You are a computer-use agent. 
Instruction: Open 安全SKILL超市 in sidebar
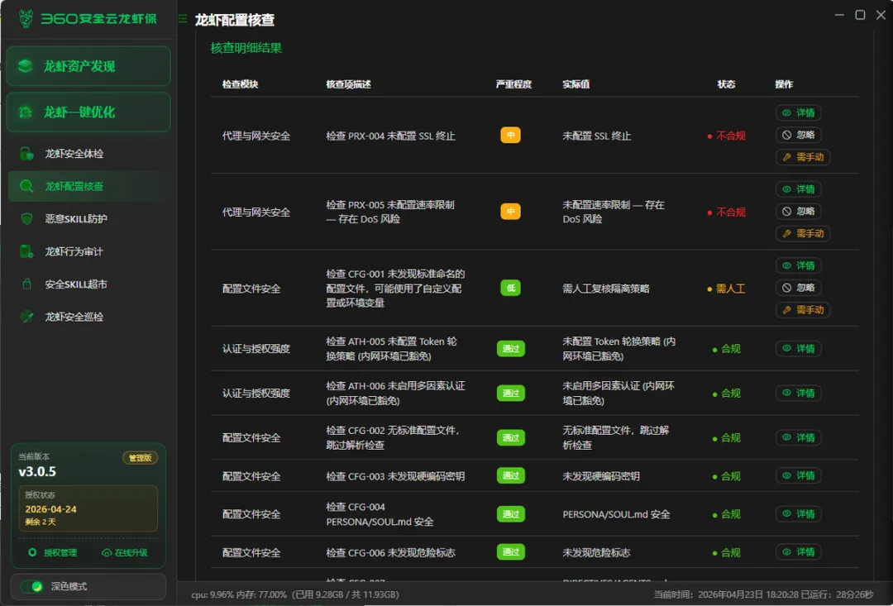point(88,284)
